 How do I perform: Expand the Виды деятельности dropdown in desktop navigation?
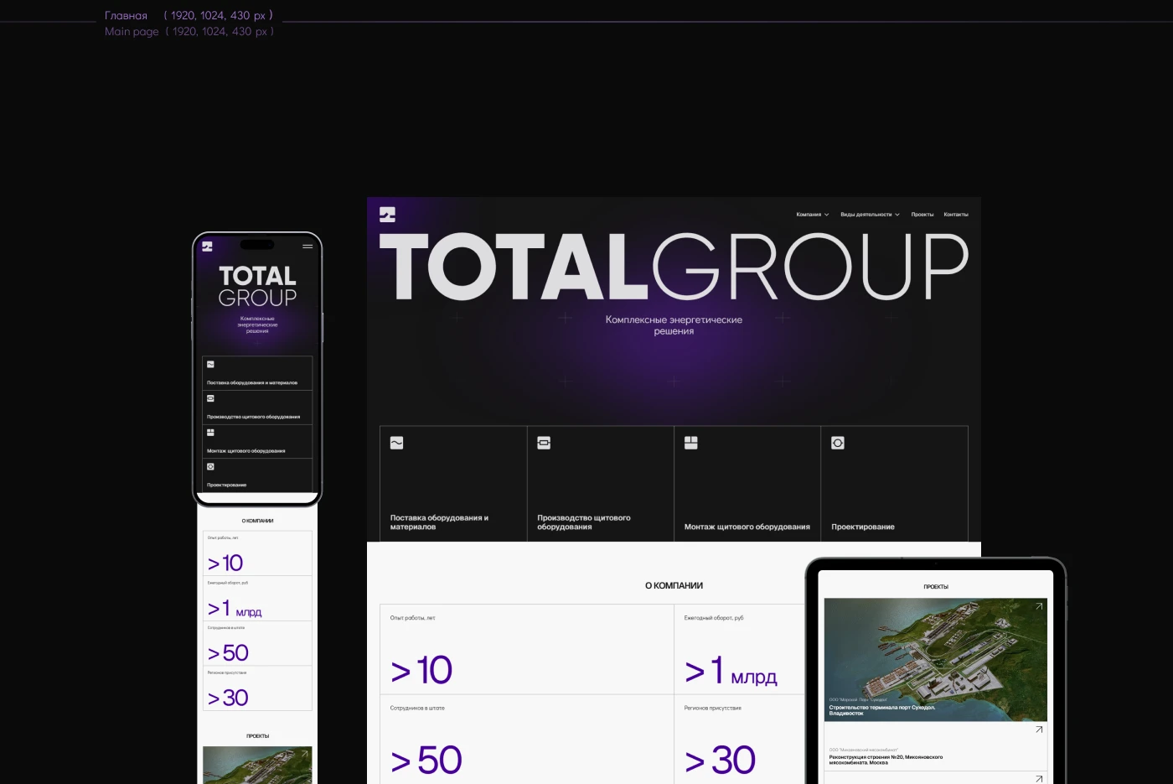[870, 215]
